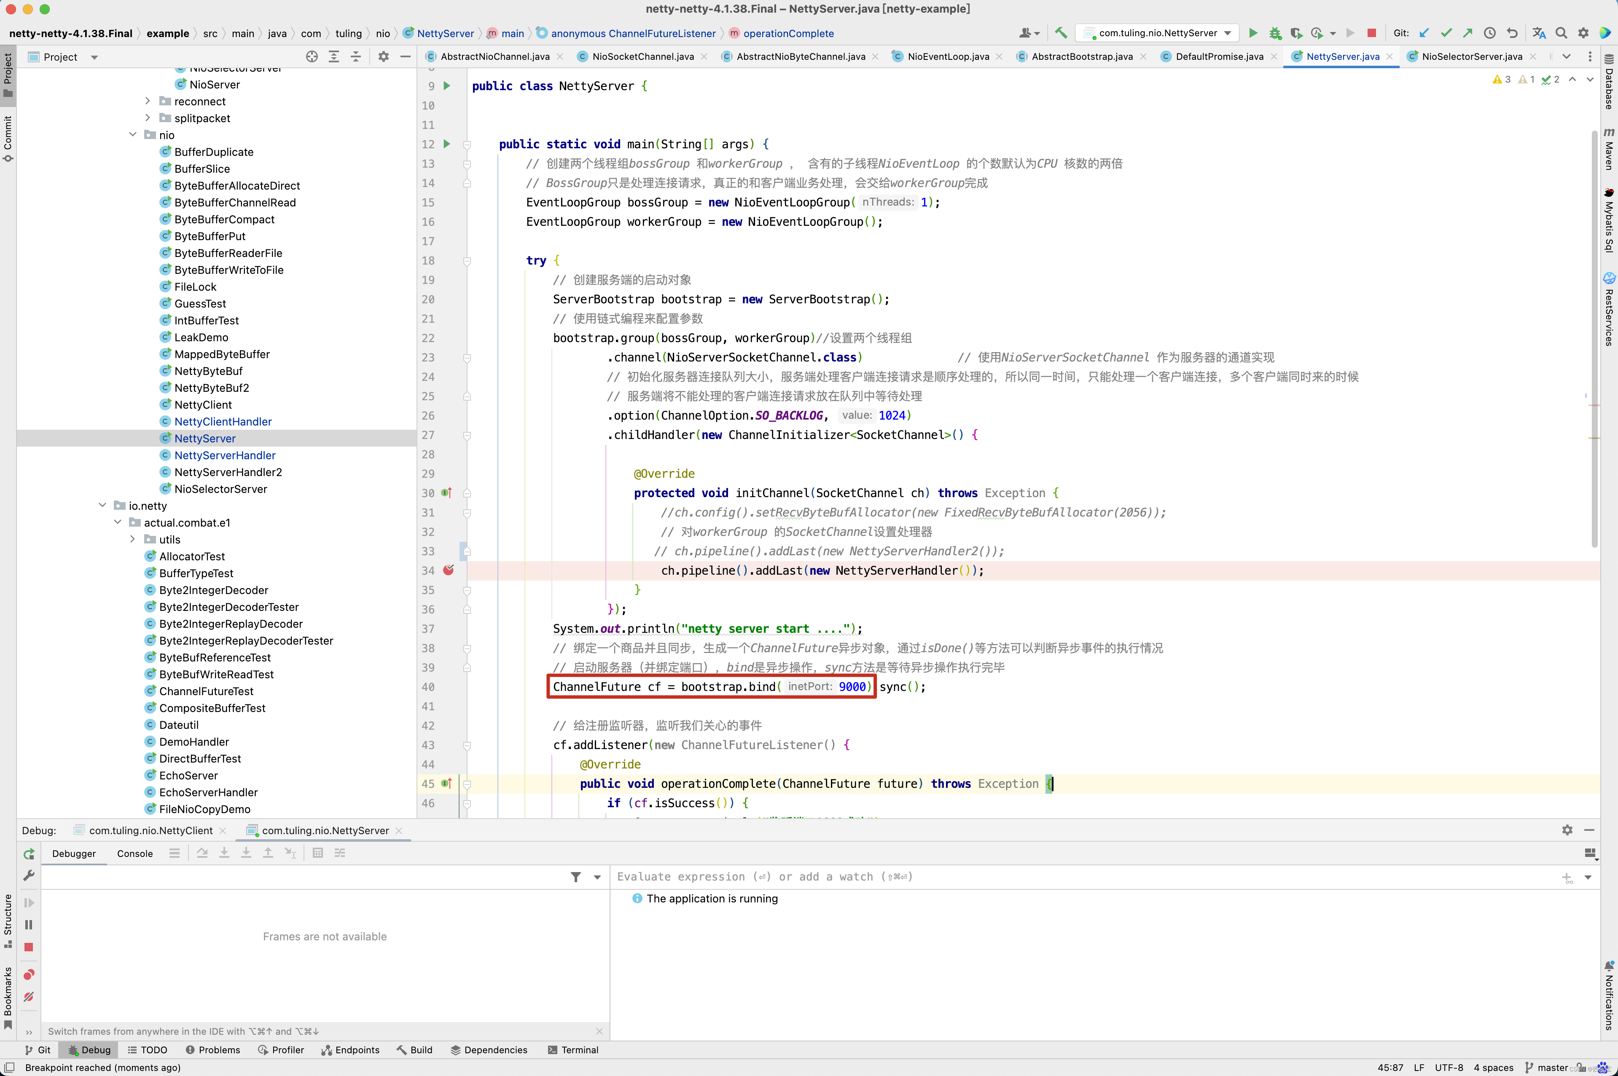Click the Translate icon in top toolbar
The width and height of the screenshot is (1618, 1076).
pos(1539,33)
